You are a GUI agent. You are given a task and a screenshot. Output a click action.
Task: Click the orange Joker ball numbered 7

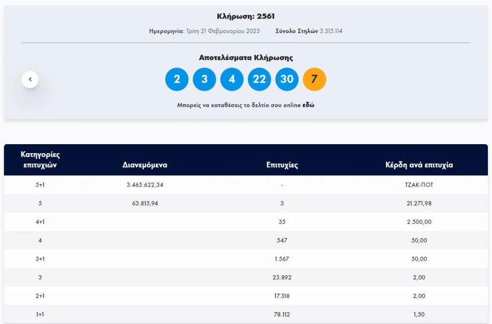click(315, 79)
